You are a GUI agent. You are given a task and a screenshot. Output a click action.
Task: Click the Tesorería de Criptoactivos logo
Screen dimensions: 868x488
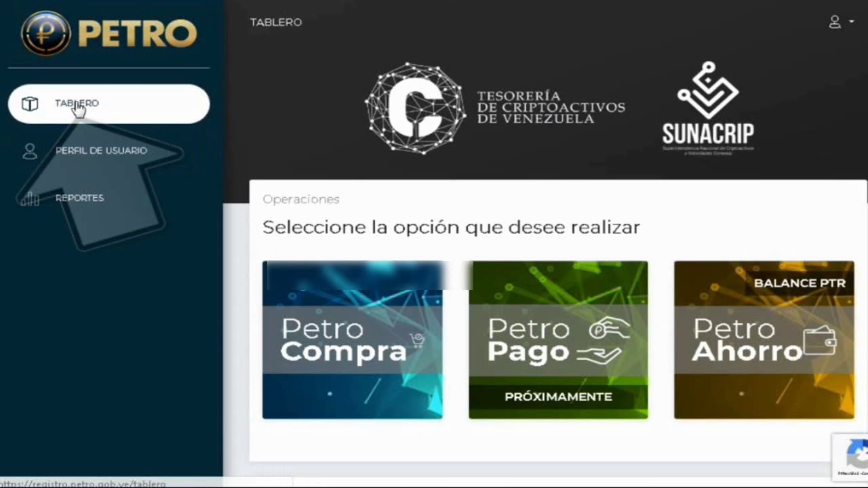point(495,108)
